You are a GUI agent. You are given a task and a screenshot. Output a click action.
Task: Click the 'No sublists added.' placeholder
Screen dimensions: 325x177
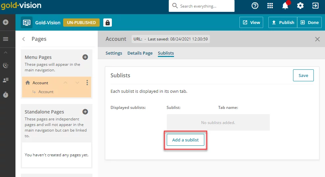click(218, 122)
